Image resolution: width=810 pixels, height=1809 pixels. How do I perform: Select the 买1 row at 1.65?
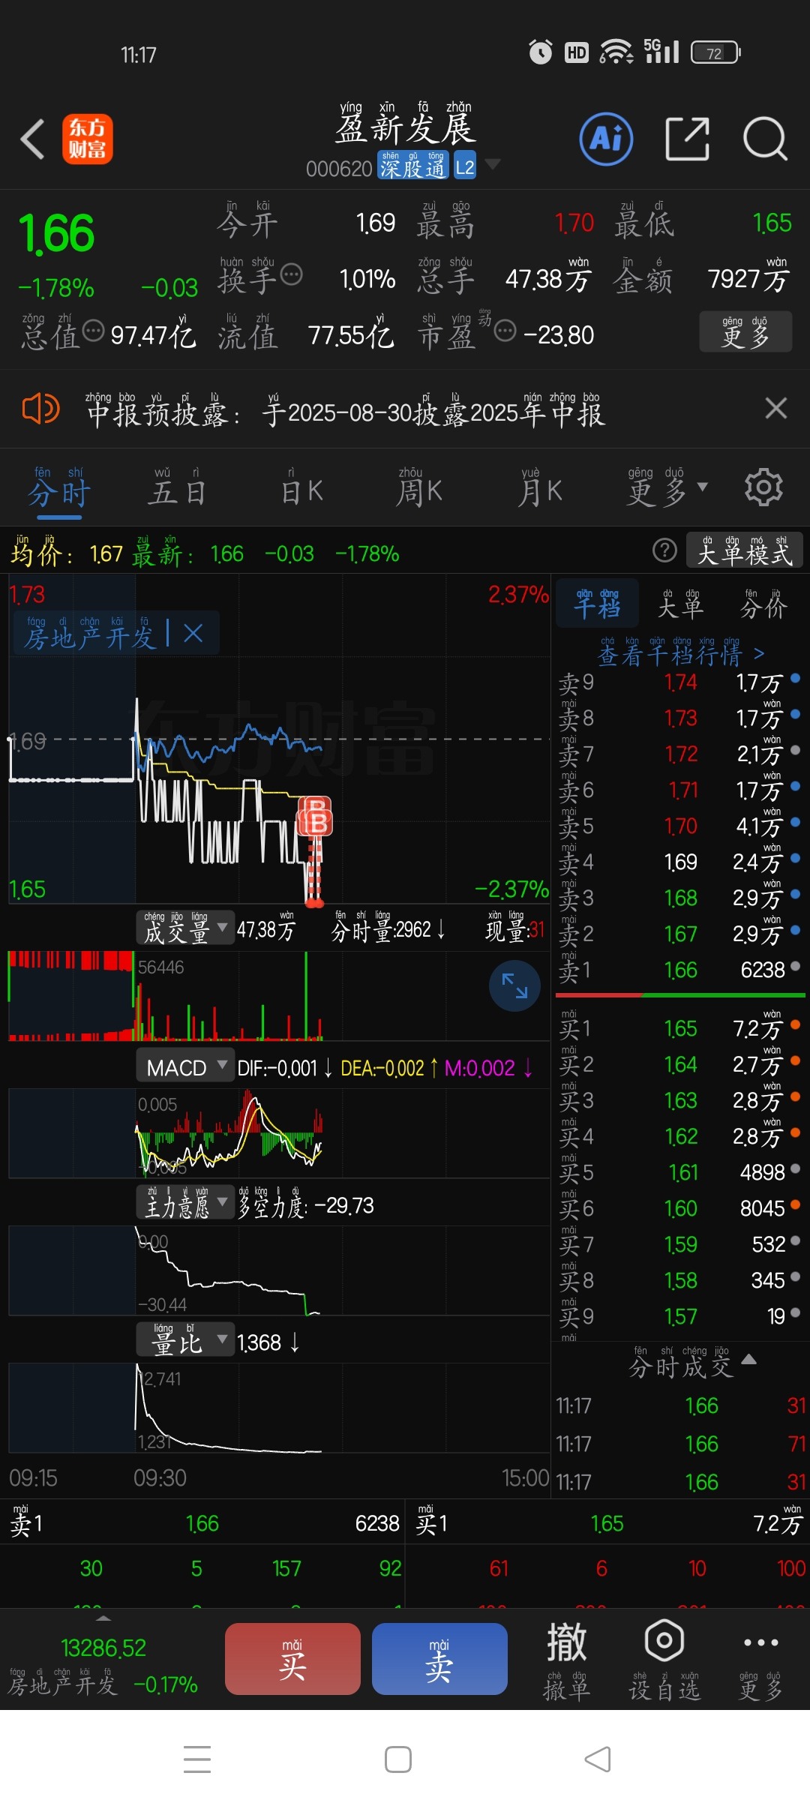(679, 1029)
